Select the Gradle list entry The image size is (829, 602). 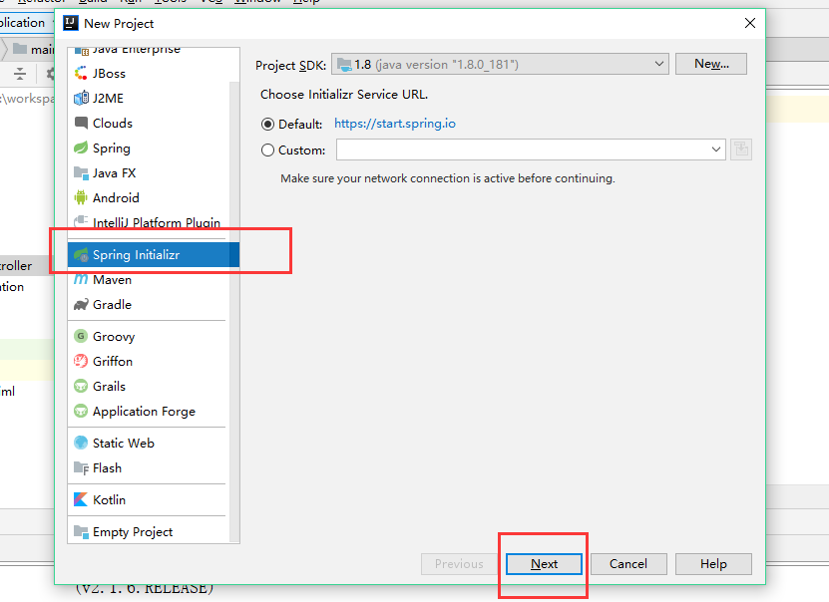[x=149, y=305]
